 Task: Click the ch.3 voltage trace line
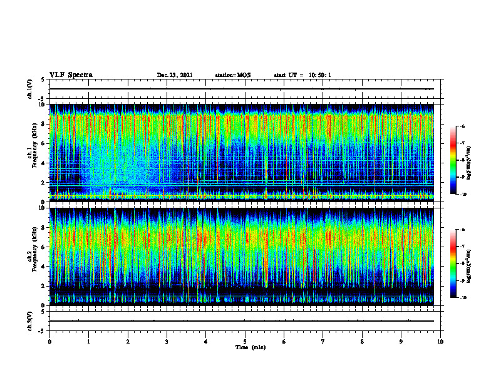tap(242, 321)
